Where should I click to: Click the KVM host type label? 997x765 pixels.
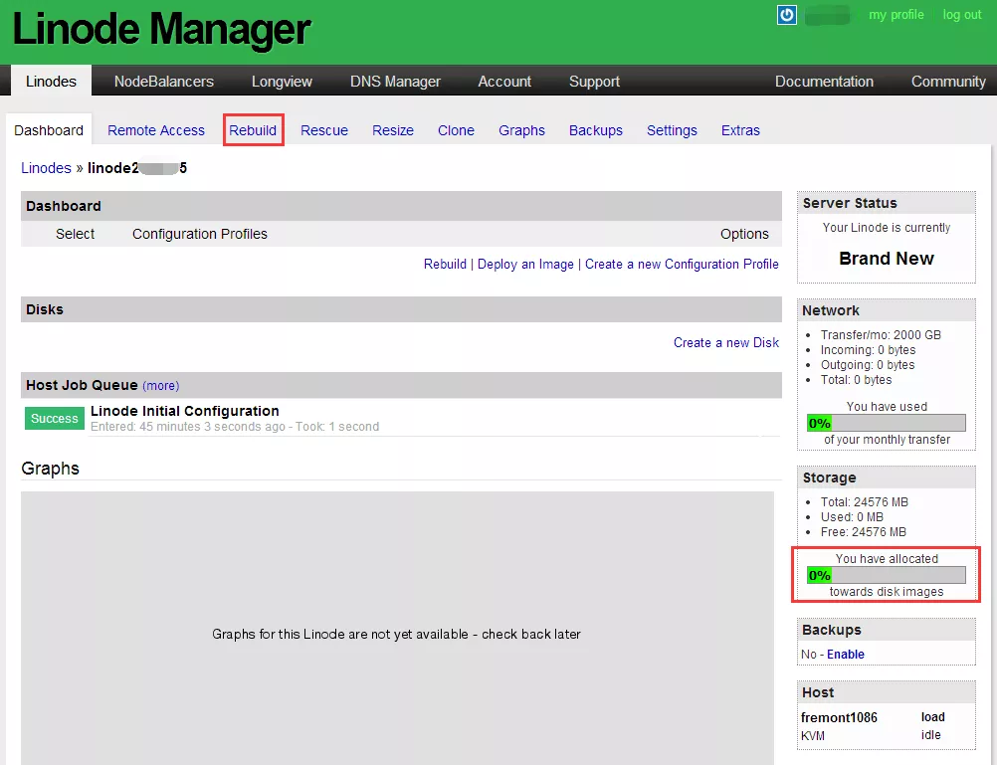(x=813, y=736)
